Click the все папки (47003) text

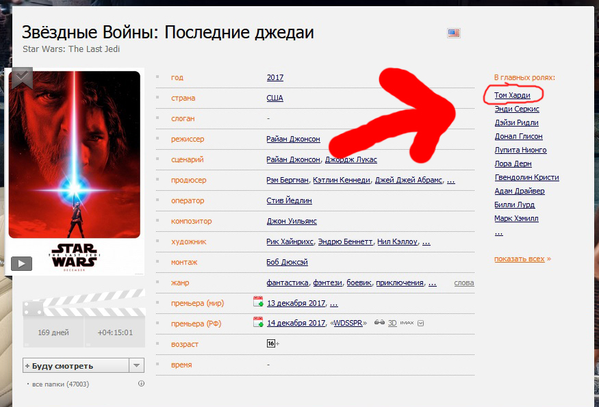coord(60,384)
